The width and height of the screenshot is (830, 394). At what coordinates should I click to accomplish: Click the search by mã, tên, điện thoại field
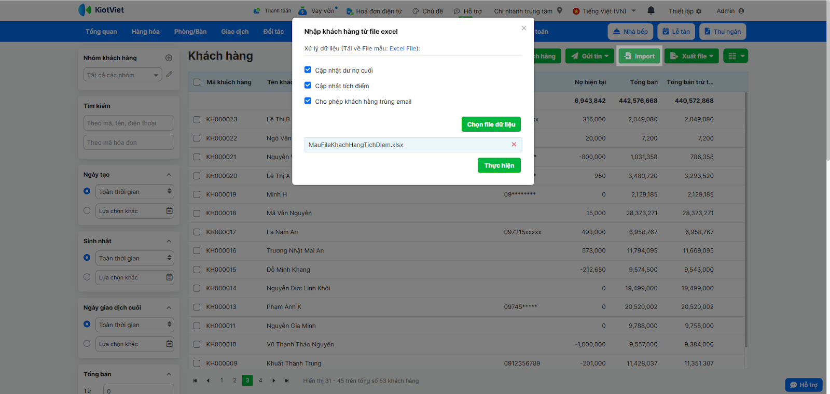pos(129,123)
